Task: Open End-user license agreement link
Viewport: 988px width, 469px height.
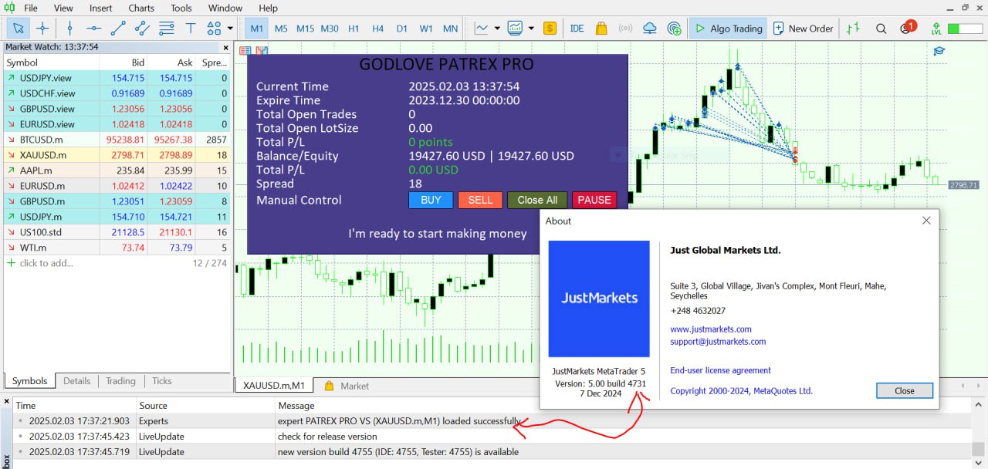Action: (720, 370)
